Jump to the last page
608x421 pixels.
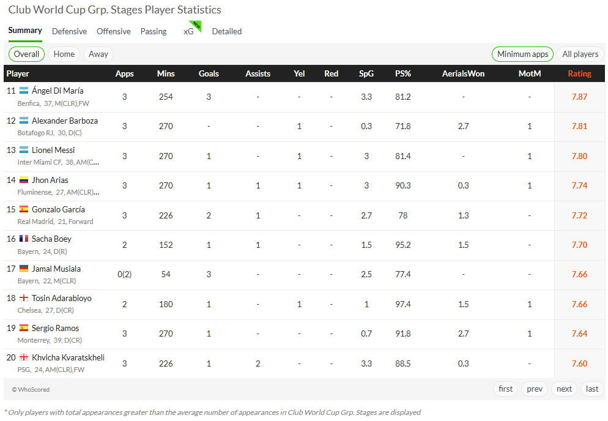(591, 389)
